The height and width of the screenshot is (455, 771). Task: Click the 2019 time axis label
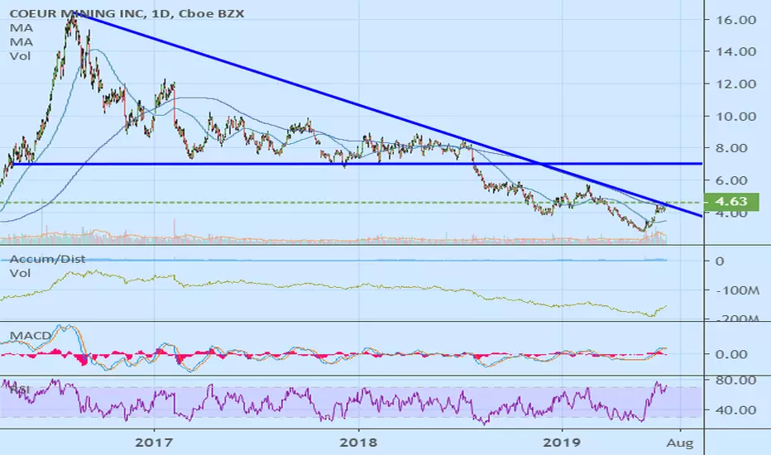[562, 443]
